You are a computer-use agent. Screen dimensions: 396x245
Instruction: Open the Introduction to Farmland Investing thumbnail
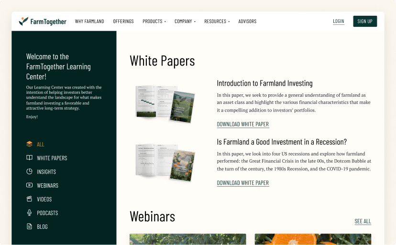[x=165, y=104]
